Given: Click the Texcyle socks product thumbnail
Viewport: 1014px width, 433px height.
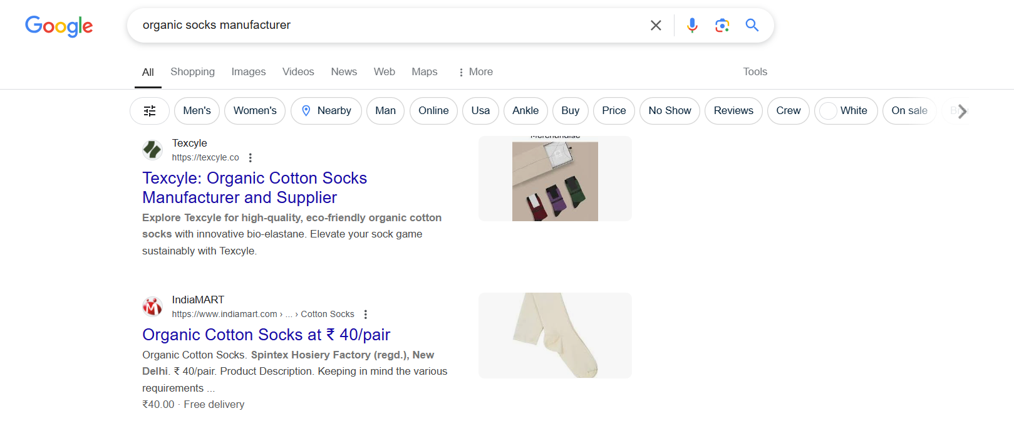Looking at the screenshot, I should coord(555,179).
